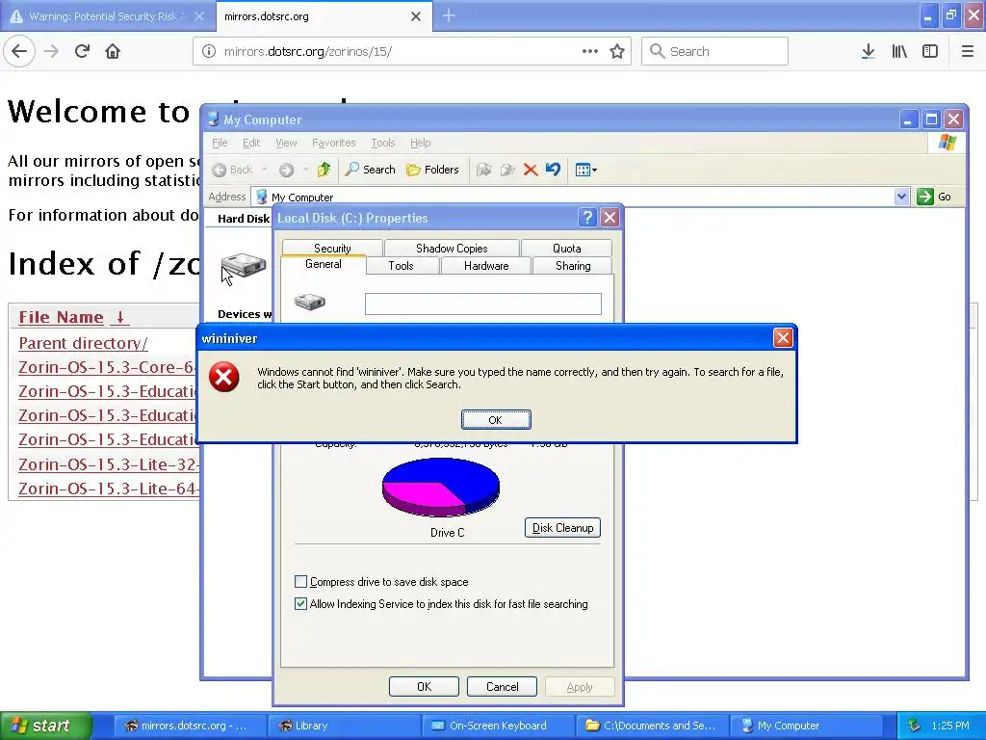Image resolution: width=986 pixels, height=740 pixels.
Task: Close the mirrors.dotsrc.org tab
Action: [416, 16]
